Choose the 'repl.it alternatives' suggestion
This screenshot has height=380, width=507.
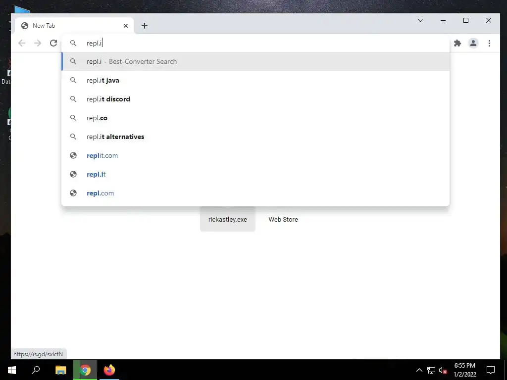(255, 137)
